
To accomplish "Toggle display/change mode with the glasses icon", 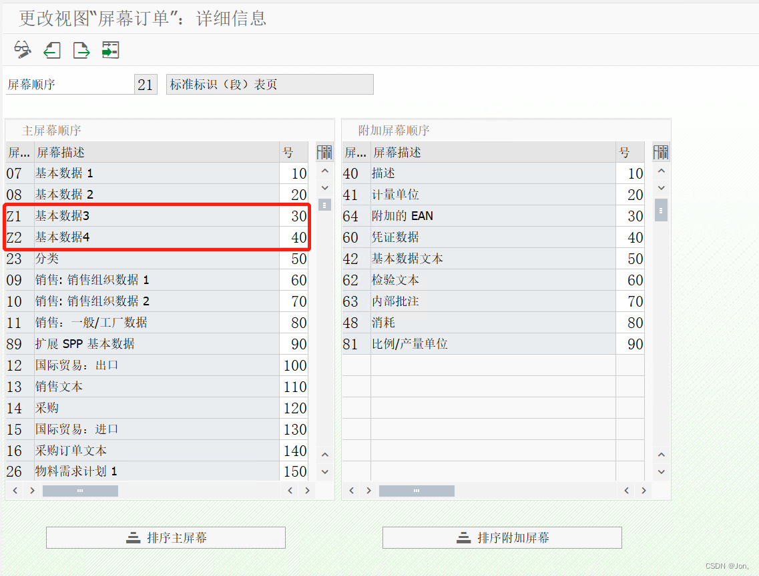I will point(22,49).
